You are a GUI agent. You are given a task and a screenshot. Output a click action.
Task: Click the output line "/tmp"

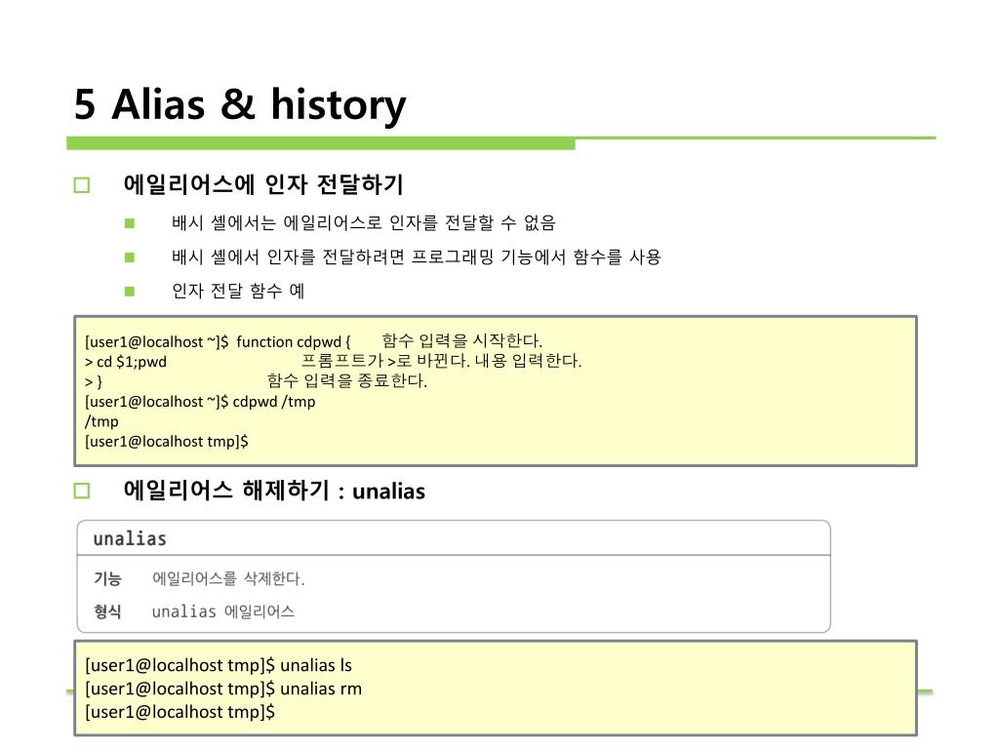(x=101, y=421)
